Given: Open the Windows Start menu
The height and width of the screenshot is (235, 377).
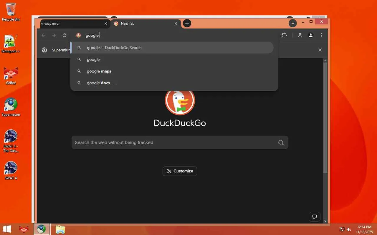Looking at the screenshot, I should (7, 229).
